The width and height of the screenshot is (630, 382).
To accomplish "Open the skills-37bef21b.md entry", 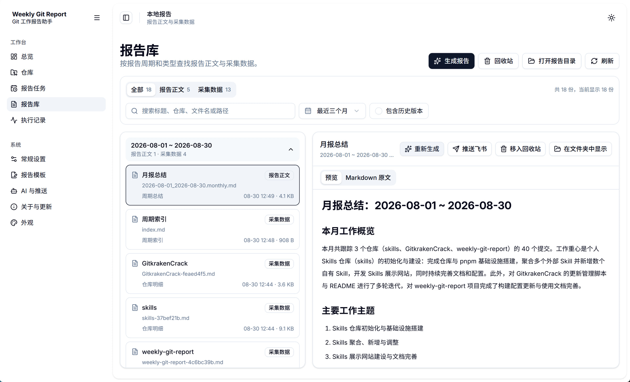I will coord(213,318).
